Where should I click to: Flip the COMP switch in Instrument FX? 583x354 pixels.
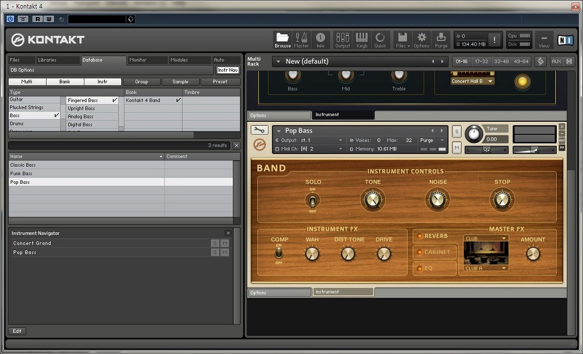[x=278, y=254]
